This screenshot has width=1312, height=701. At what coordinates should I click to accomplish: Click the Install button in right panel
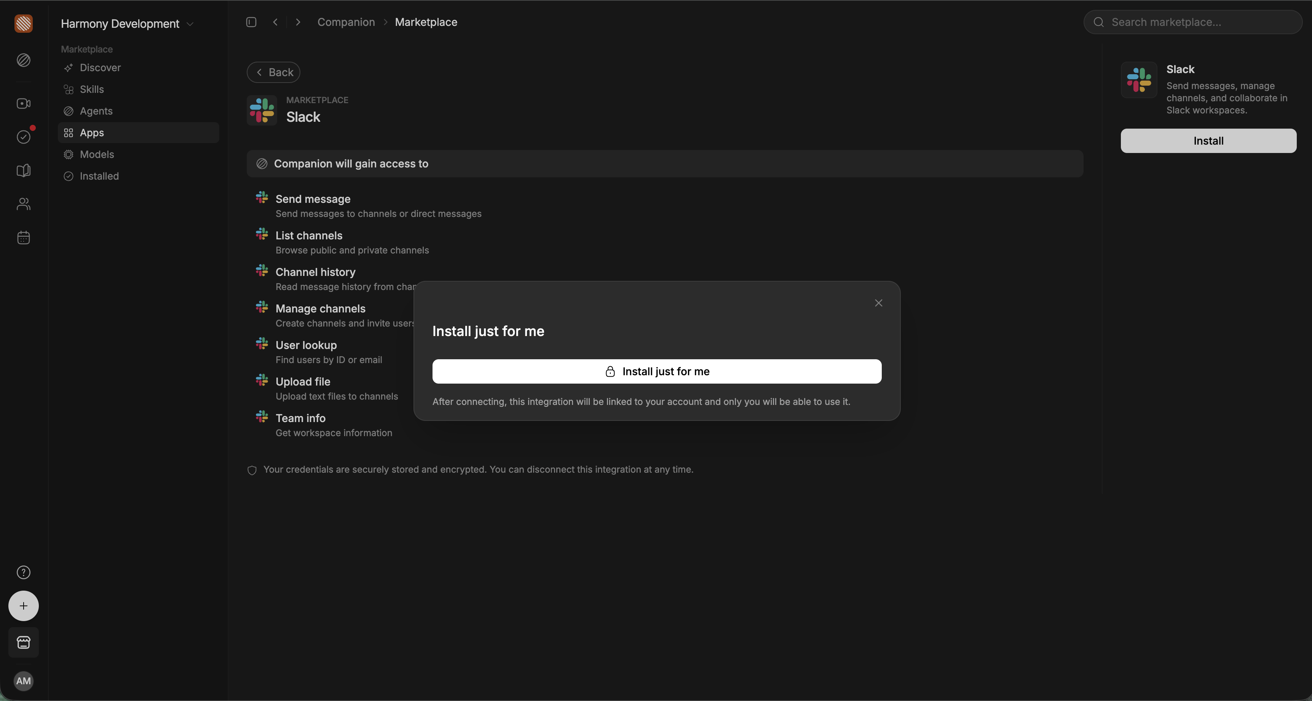[1208, 140]
